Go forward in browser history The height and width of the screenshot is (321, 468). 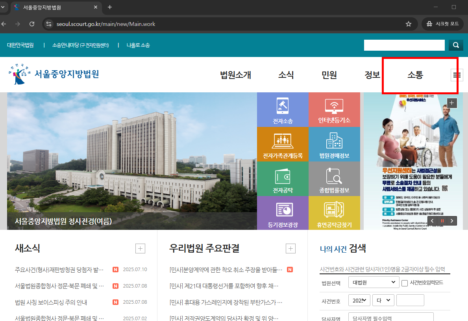coord(18,24)
